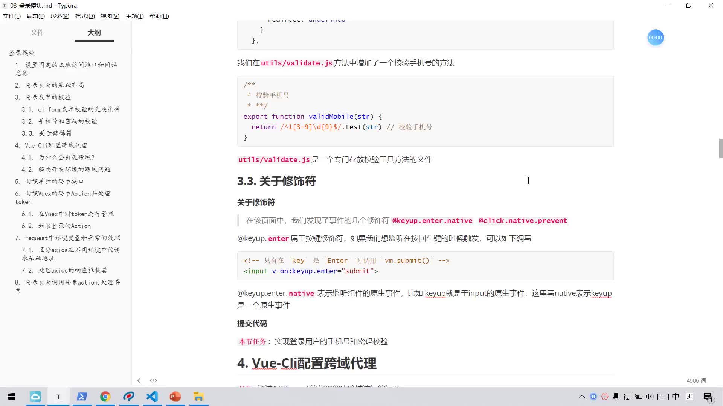This screenshot has height=406, width=723.
Task: Jump to outline item 7.2. 处理axios的响应拦截器
Action: click(x=64, y=270)
